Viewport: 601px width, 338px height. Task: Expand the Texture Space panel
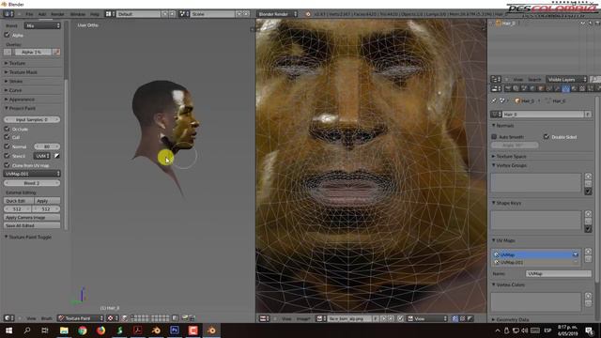[x=511, y=157]
